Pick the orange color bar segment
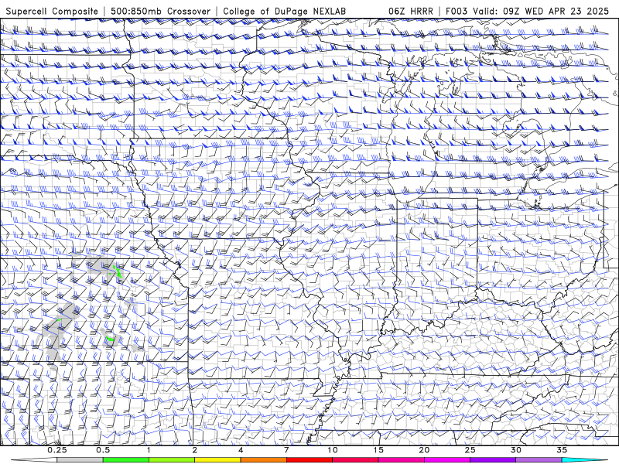 tap(263, 460)
